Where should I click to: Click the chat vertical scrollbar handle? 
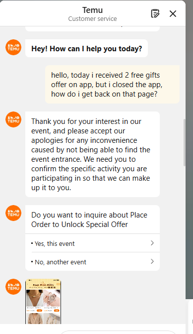click(x=184, y=142)
